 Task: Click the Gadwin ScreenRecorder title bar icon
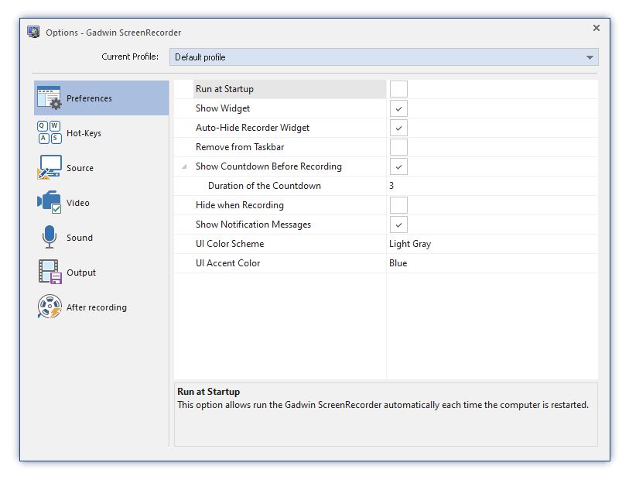click(x=33, y=32)
